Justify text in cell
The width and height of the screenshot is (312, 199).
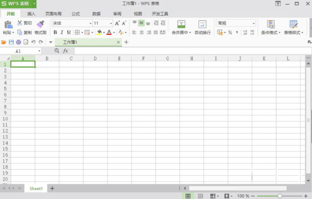155,32
